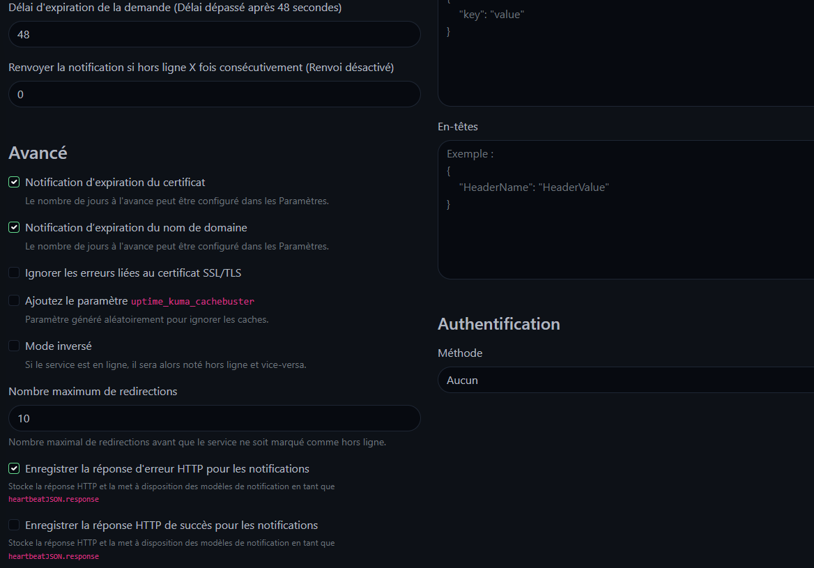Image resolution: width=814 pixels, height=568 pixels.
Task: Click the maximum redirections field showing 10
Action: click(x=214, y=418)
